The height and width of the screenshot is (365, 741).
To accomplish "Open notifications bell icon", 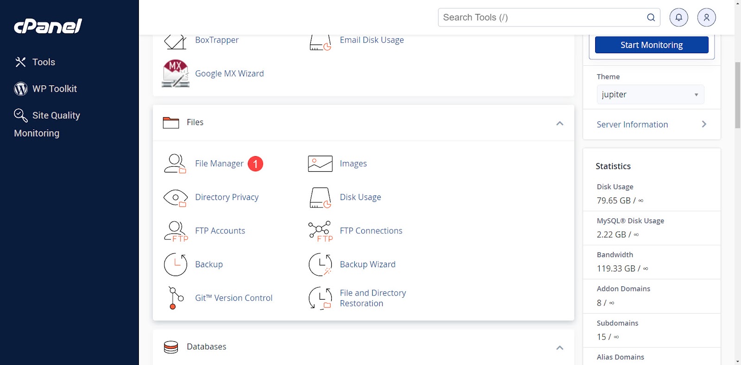I will 678,18.
